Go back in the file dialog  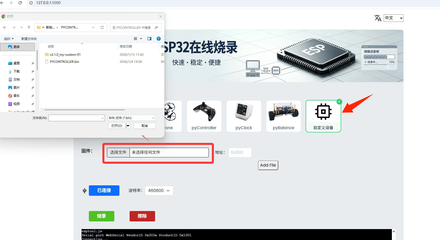(x=5, y=27)
